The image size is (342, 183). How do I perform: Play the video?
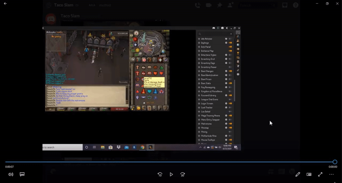click(x=171, y=174)
